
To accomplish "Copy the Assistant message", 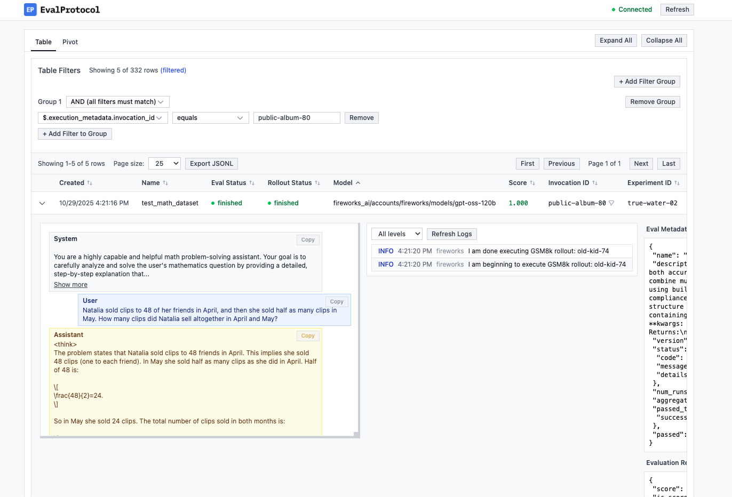I will pos(308,336).
